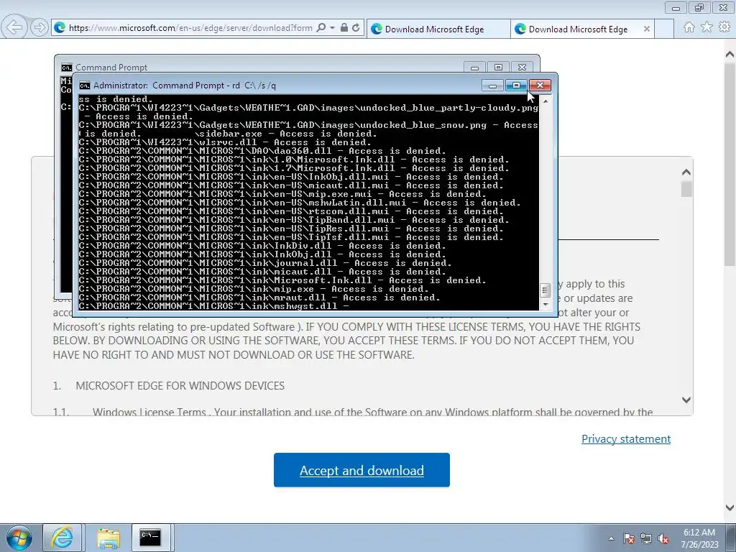
Task: Click background Command Prompt title icon
Action: click(x=67, y=68)
